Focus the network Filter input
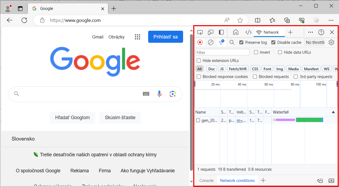This screenshot has height=187, width=339. pos(223,52)
